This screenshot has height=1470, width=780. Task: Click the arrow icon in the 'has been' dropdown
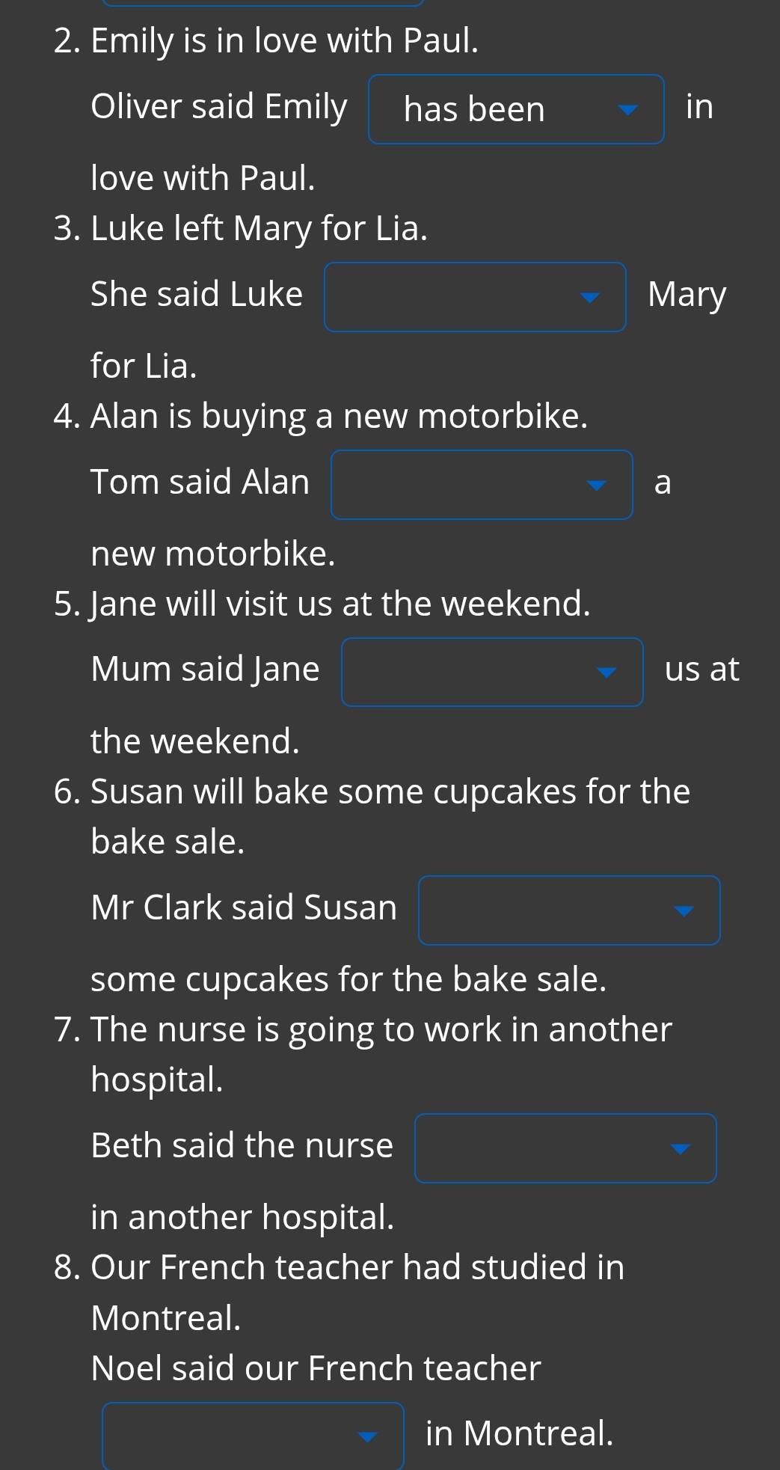click(628, 110)
